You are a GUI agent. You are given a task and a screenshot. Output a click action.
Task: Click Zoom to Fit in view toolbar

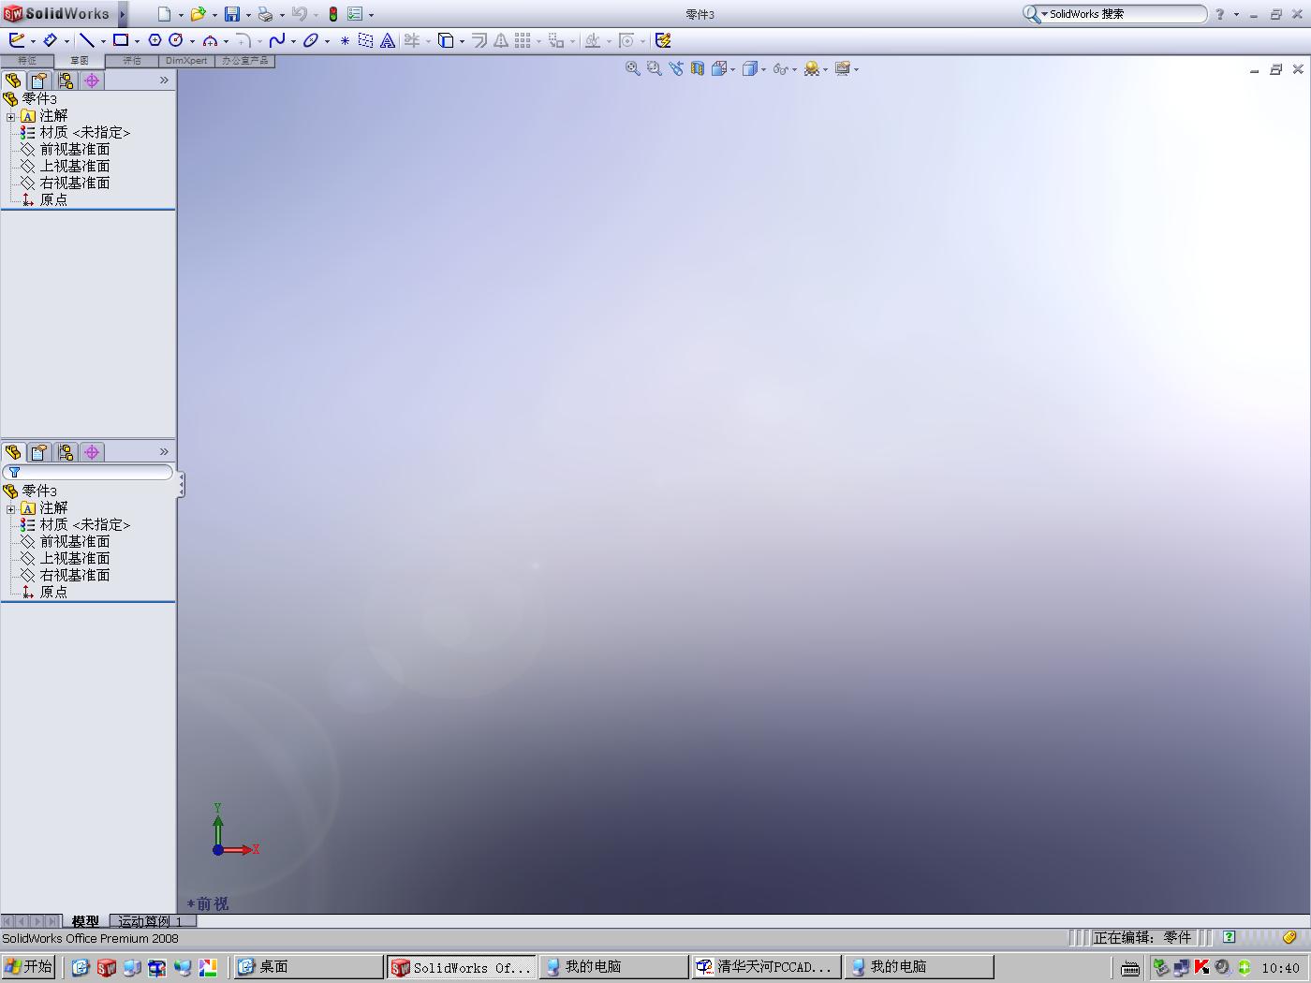click(x=633, y=68)
